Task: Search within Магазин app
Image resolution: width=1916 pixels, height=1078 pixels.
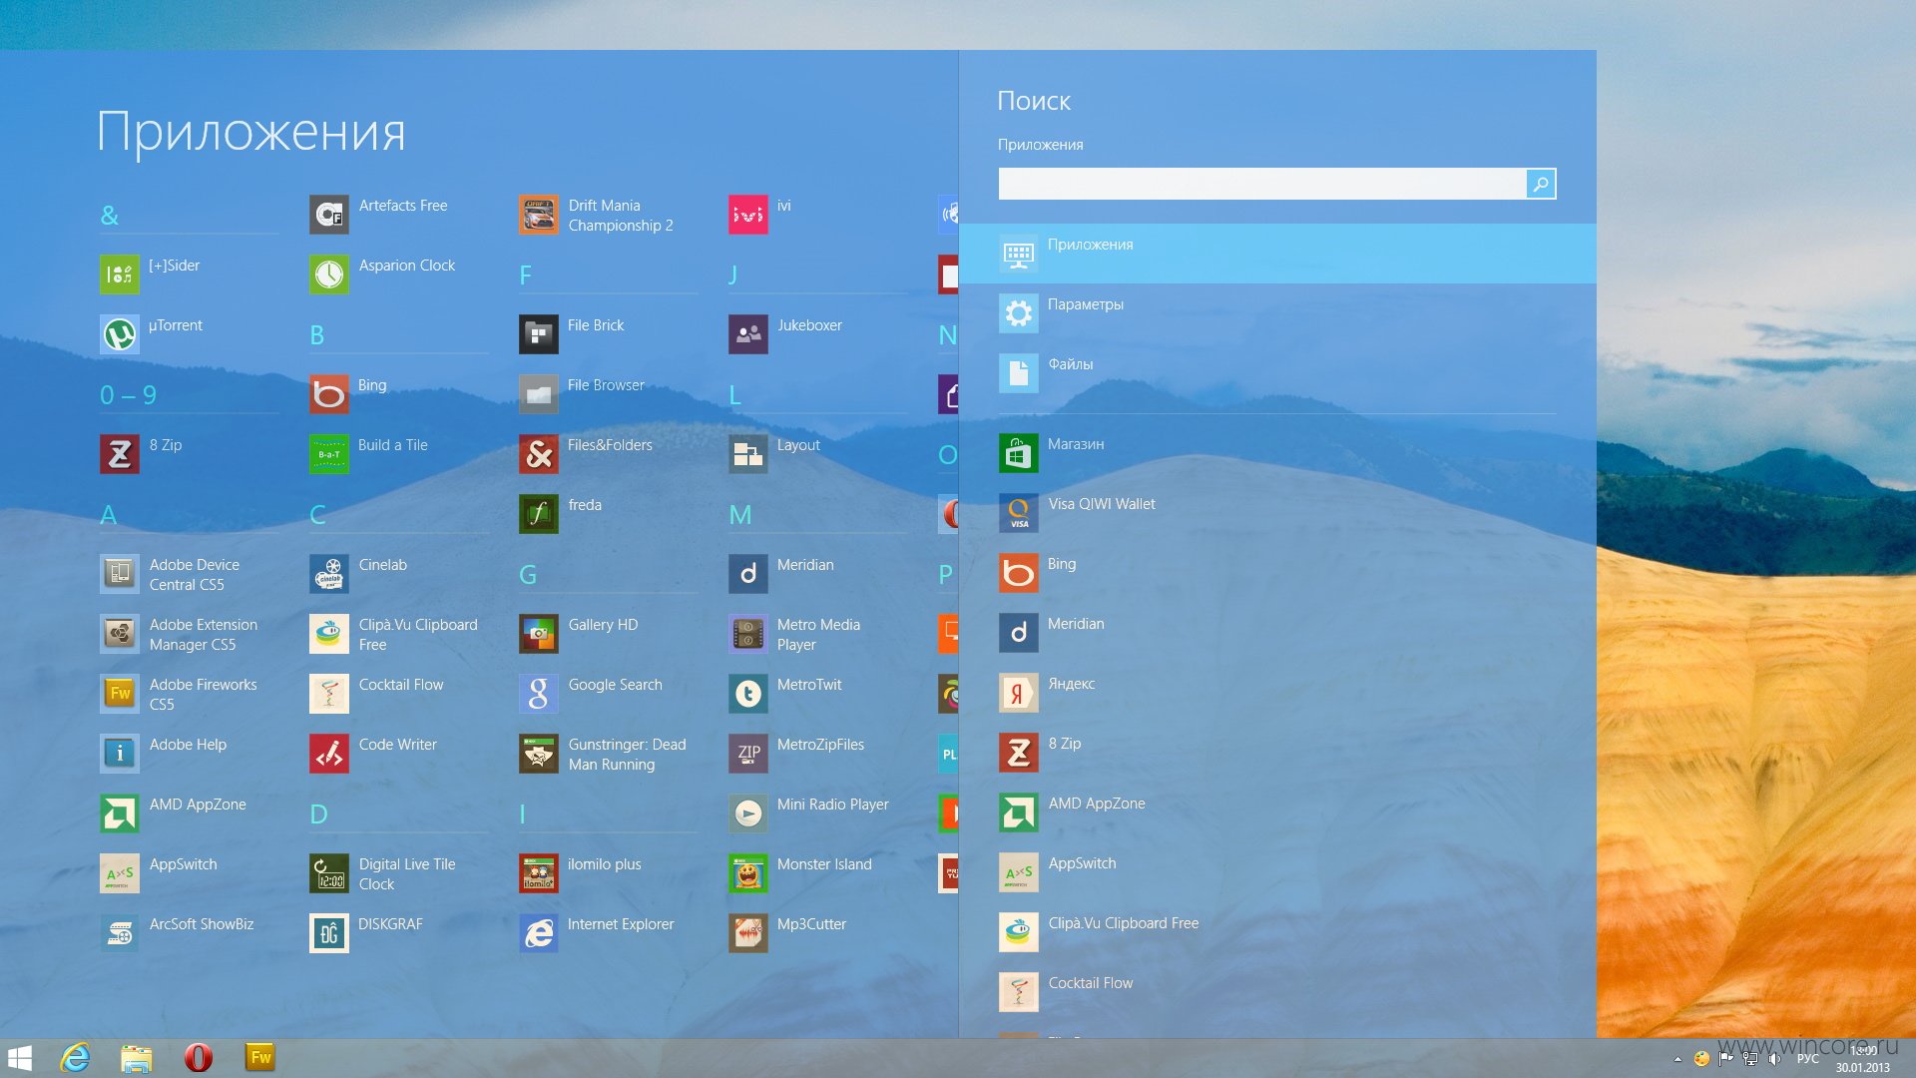Action: pos(1277,453)
